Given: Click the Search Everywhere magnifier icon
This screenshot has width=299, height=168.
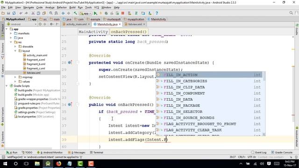Looking at the screenshot, I should pos(291,13).
